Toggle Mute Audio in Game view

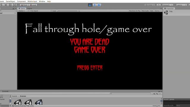145,11
